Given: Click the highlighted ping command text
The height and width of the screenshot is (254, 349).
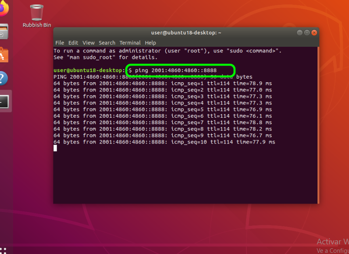Looking at the screenshot, I should [176, 71].
